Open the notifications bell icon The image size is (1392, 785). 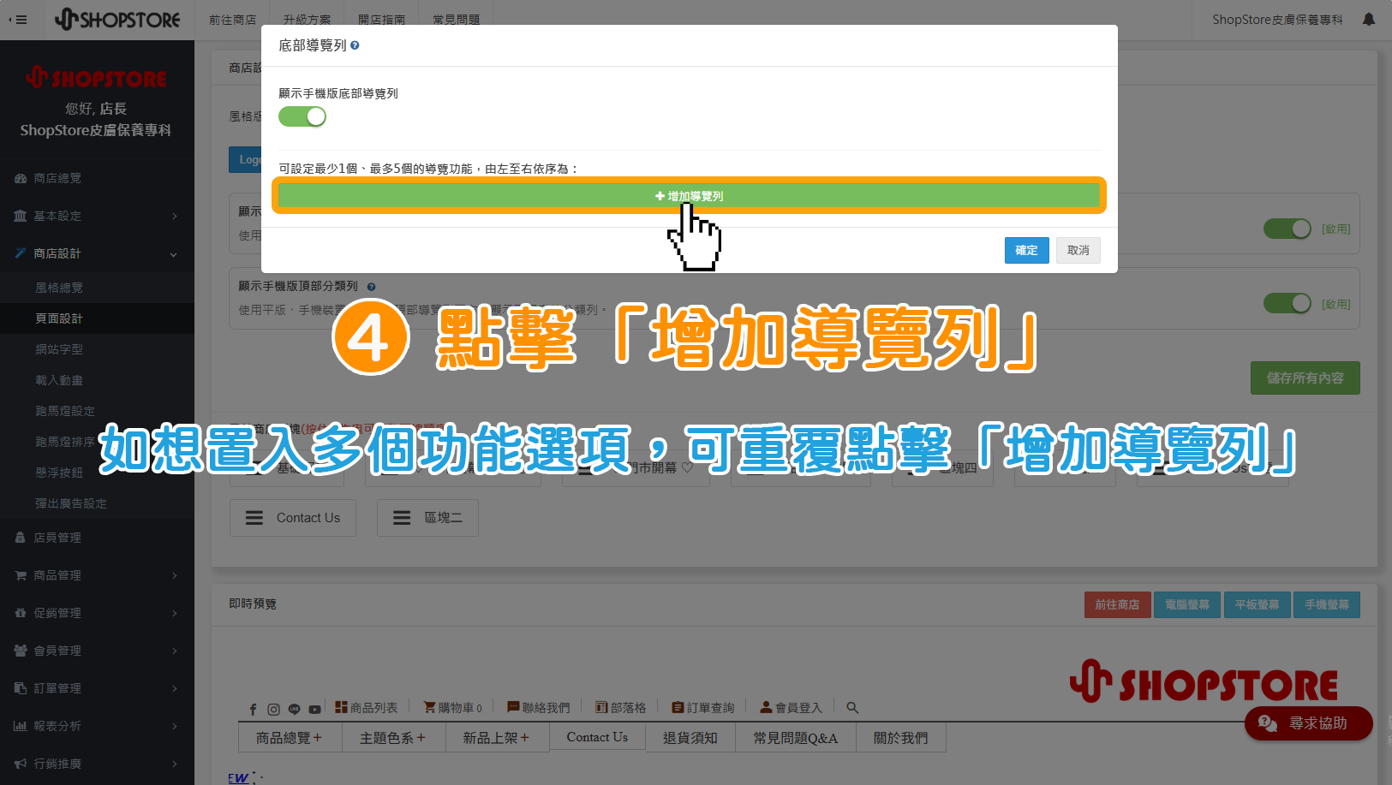click(x=1369, y=20)
